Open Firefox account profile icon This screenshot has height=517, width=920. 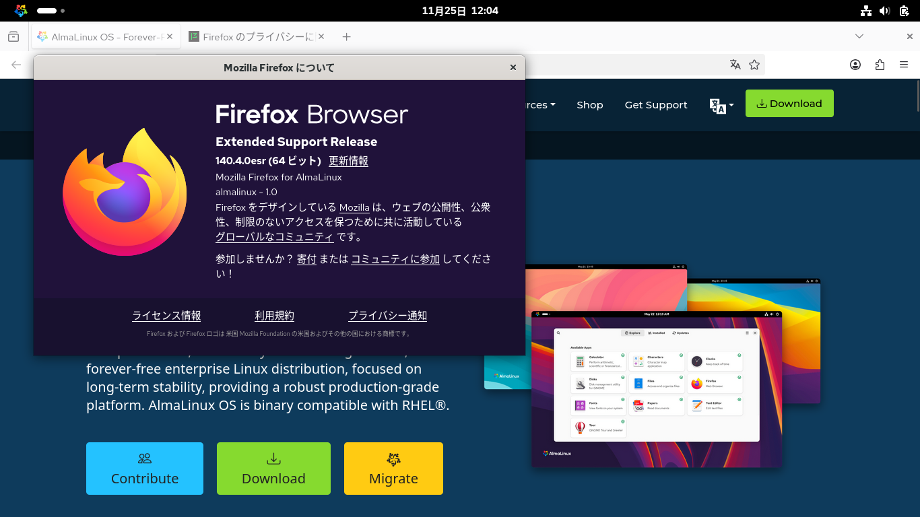point(855,65)
